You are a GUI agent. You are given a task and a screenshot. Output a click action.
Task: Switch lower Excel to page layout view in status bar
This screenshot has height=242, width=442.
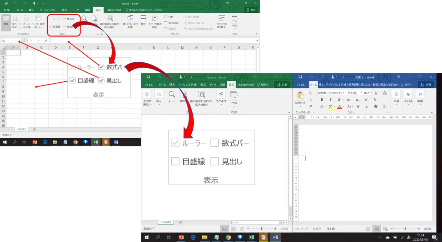(x=233, y=229)
